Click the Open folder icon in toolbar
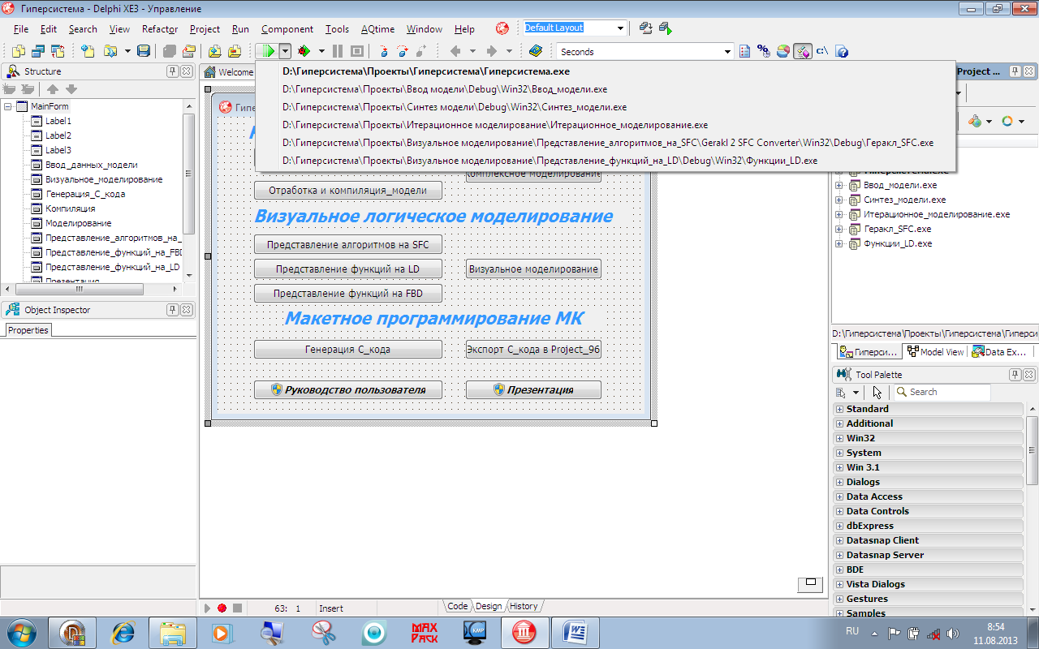Viewport: 1039px width, 649px height. pyautogui.click(x=109, y=51)
